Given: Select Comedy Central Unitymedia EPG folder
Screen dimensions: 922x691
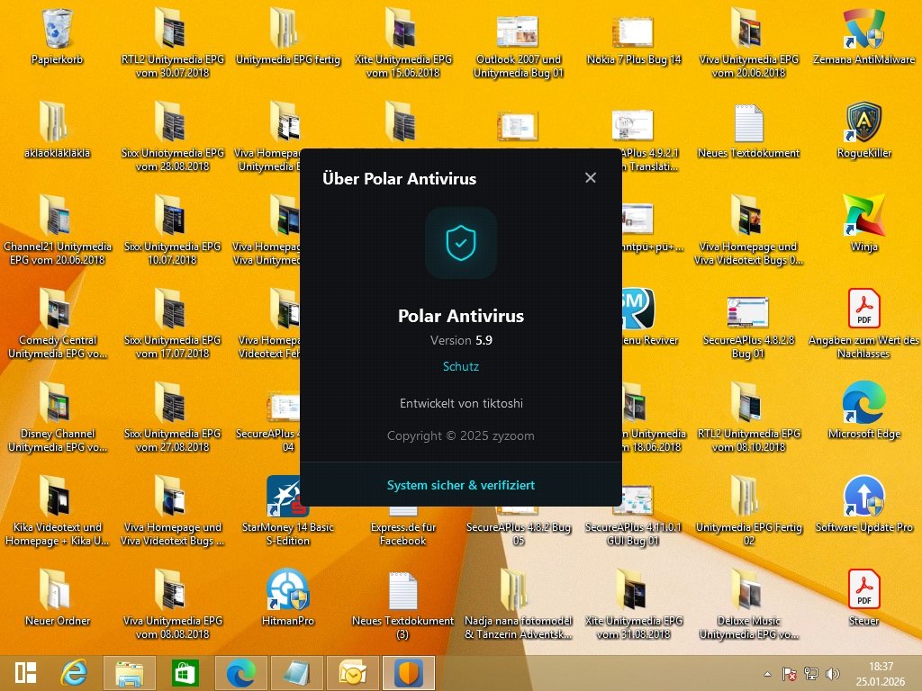Looking at the screenshot, I should 57,323.
